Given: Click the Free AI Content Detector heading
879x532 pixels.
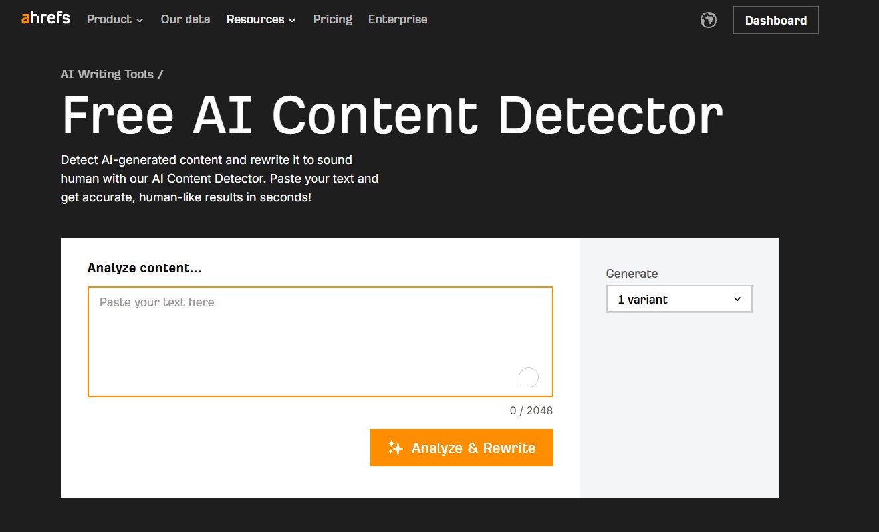Looking at the screenshot, I should [392, 114].
